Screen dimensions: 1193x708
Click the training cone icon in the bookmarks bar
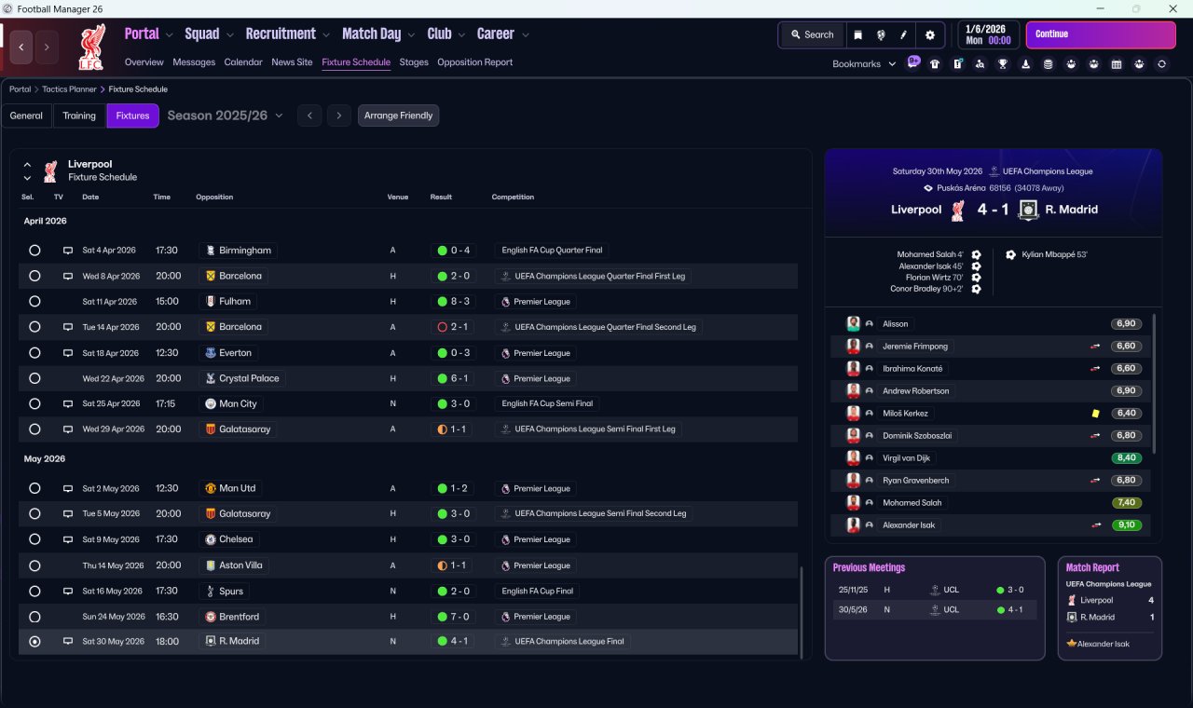coord(1025,64)
